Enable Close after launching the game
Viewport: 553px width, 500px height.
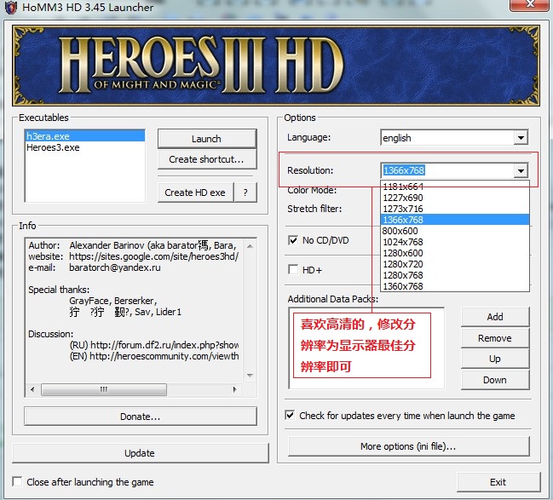(18, 481)
